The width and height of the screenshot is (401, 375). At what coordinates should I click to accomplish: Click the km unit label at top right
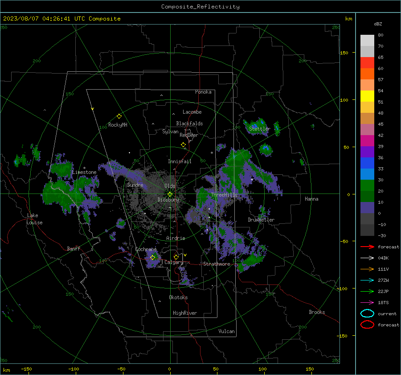348,19
